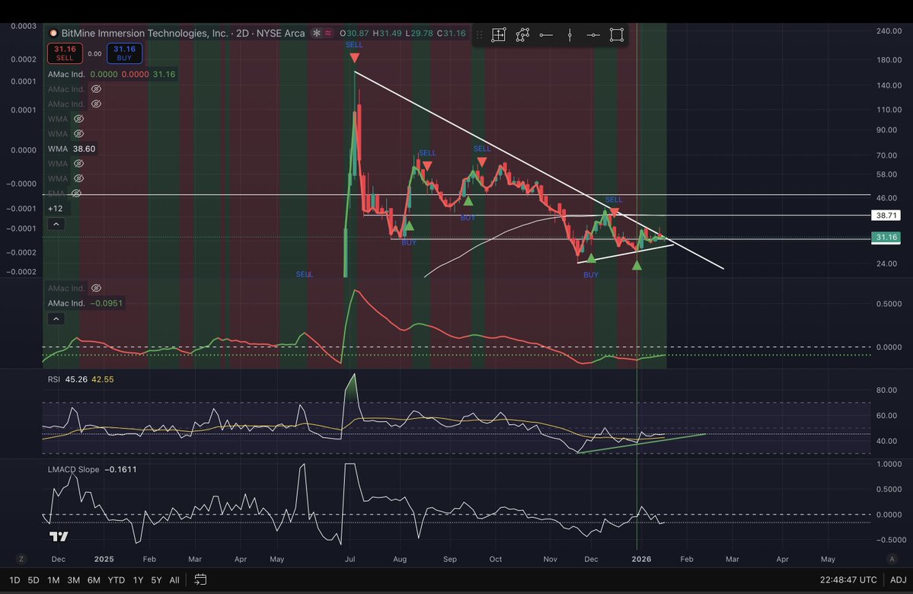Select AMac Ind. 0.0000 0.0000 31.16 legend
Viewport: 913px width, 594px height.
pos(111,74)
